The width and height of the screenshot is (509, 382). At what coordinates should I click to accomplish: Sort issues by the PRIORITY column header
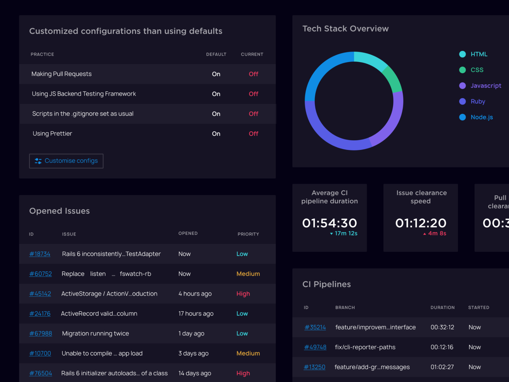pyautogui.click(x=248, y=234)
